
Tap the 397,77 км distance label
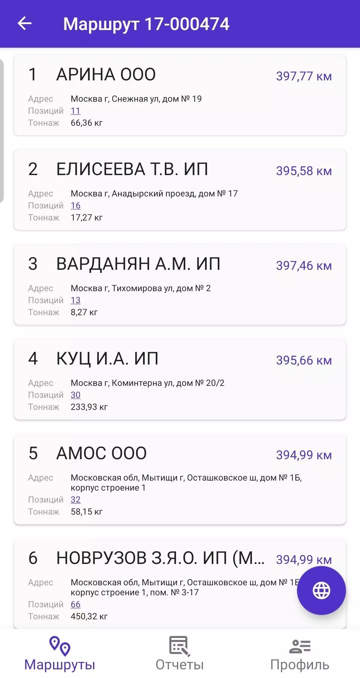304,76
